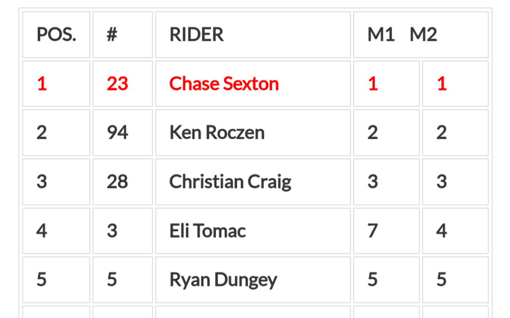Select the Ryan Dungey rider name
This screenshot has height=318, width=510.
pos(223,280)
